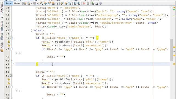The width and height of the screenshot is (176, 99).
Task: Click line number 35 in the gutter
Action: pos(7,8)
